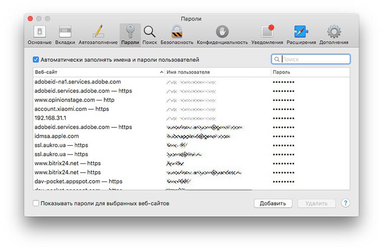Viewport: 383px width, 251px height.
Task: Click into the Поиск search field
Action: (x=314, y=59)
